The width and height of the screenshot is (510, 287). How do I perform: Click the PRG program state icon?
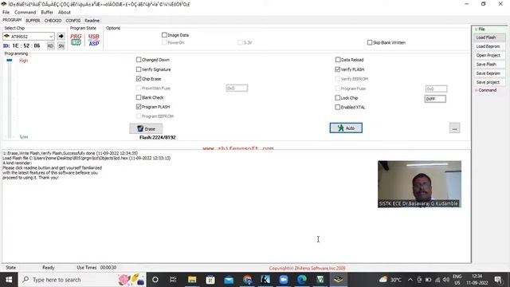(x=76, y=39)
